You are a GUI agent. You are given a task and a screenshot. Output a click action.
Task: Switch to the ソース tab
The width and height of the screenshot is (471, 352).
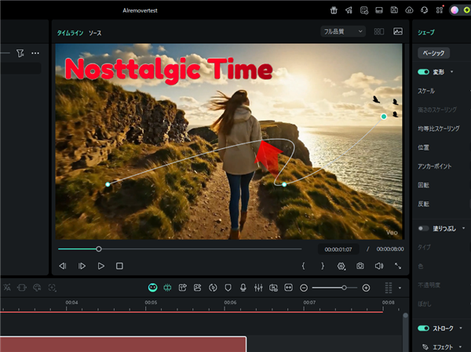[x=95, y=33]
